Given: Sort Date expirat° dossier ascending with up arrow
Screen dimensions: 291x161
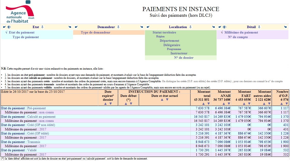Looking at the screenshot, I should click(x=105, y=104).
